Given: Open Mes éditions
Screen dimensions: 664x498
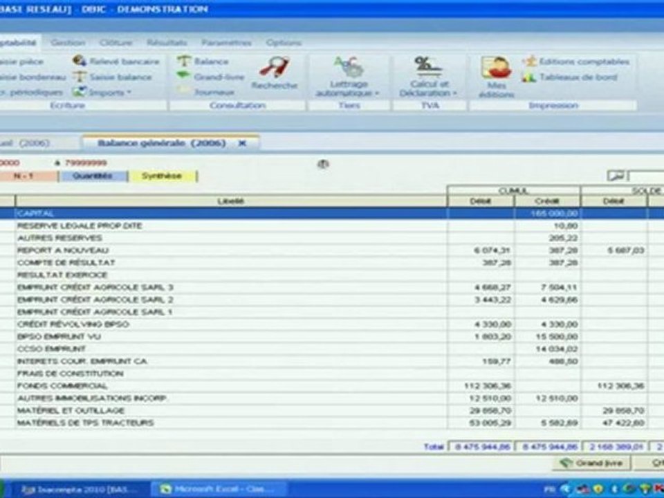Looking at the screenshot, I should click(x=496, y=77).
